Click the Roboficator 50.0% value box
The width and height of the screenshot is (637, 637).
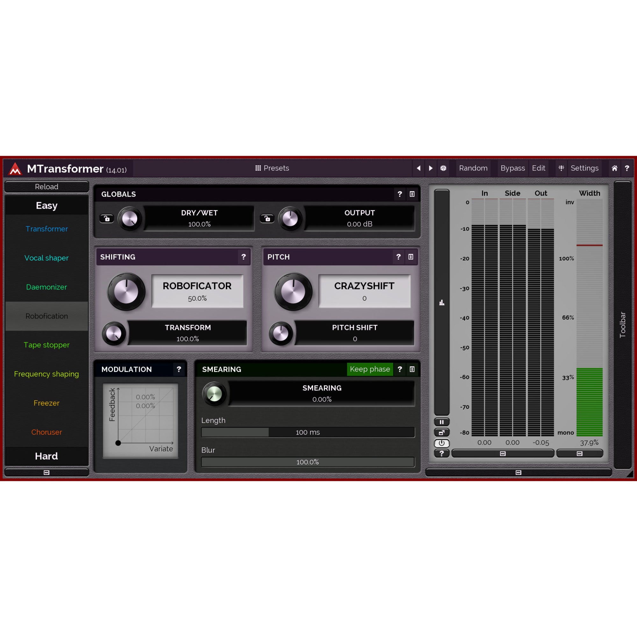(197, 291)
